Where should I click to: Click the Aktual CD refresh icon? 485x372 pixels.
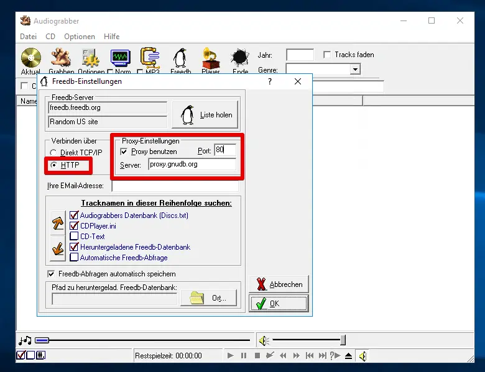click(x=31, y=58)
